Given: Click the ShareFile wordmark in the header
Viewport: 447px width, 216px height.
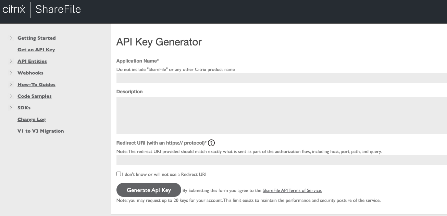Looking at the screenshot, I should click(58, 9).
